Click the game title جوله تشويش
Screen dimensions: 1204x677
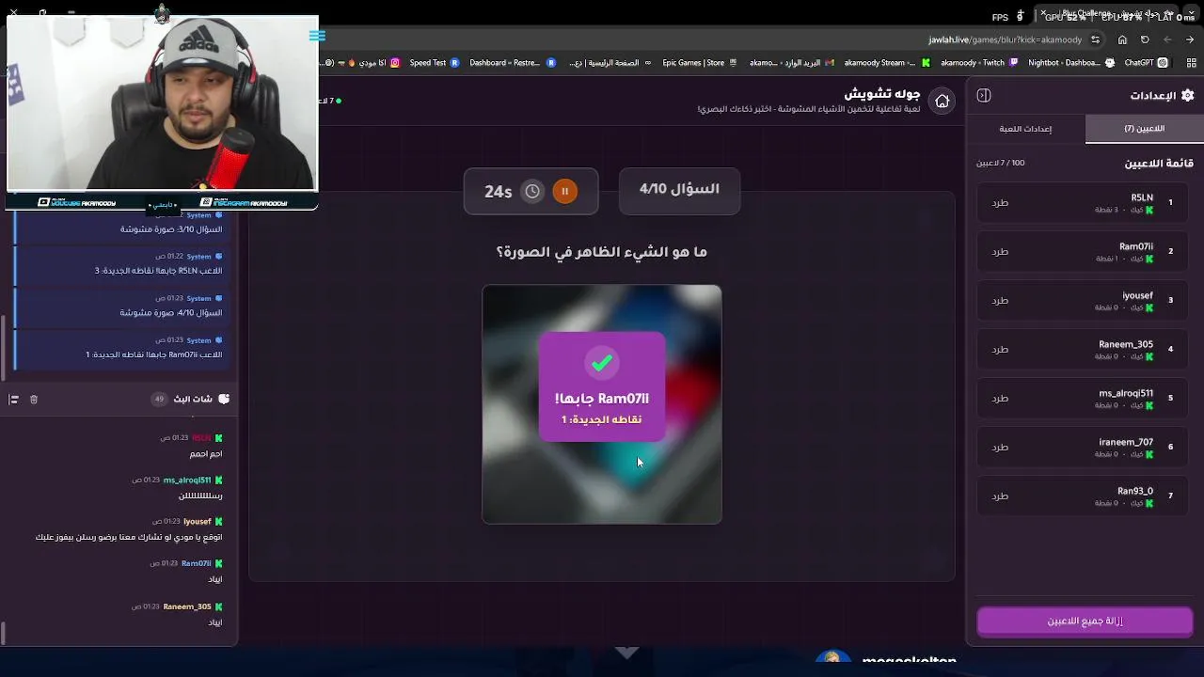click(x=882, y=93)
